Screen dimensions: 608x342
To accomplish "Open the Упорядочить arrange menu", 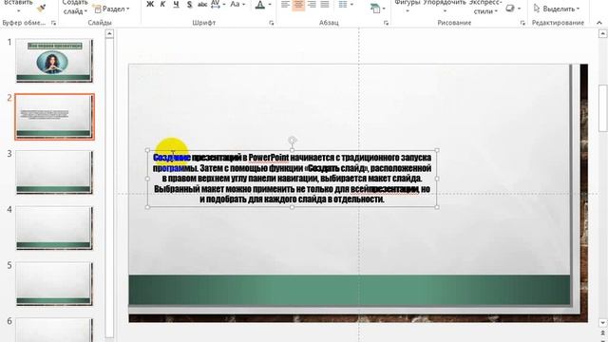I will [445, 6].
